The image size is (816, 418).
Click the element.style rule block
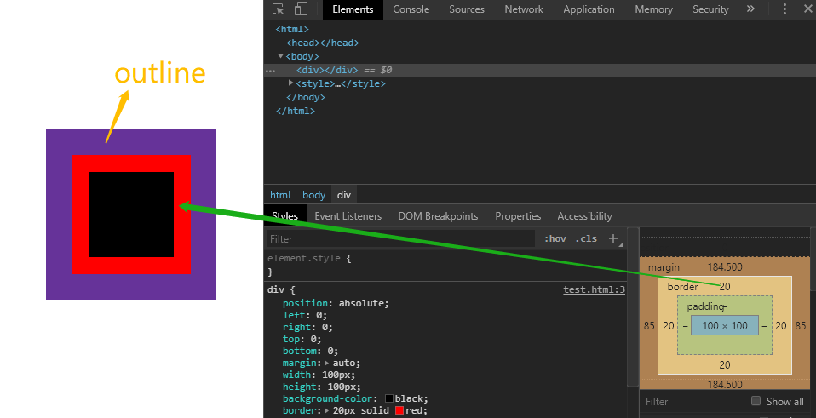(445, 265)
